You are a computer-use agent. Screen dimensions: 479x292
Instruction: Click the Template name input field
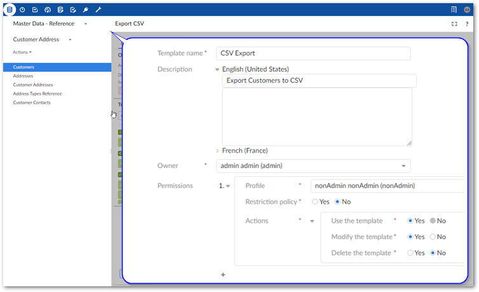pos(313,53)
